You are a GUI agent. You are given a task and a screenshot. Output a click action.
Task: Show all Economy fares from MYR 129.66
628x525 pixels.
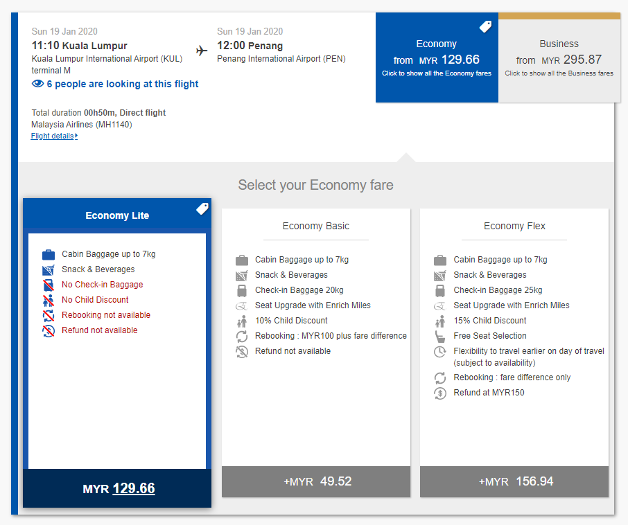point(437,59)
